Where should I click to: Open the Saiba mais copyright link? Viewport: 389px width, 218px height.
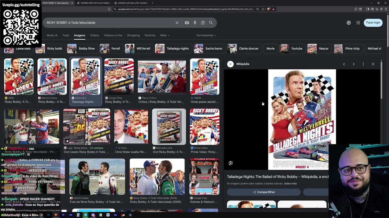pyautogui.click(x=290, y=183)
